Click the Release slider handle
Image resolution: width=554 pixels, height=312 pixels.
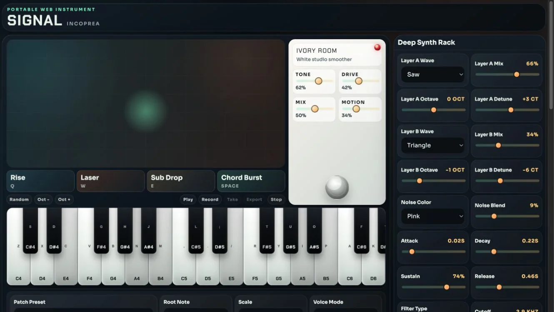coord(499,287)
